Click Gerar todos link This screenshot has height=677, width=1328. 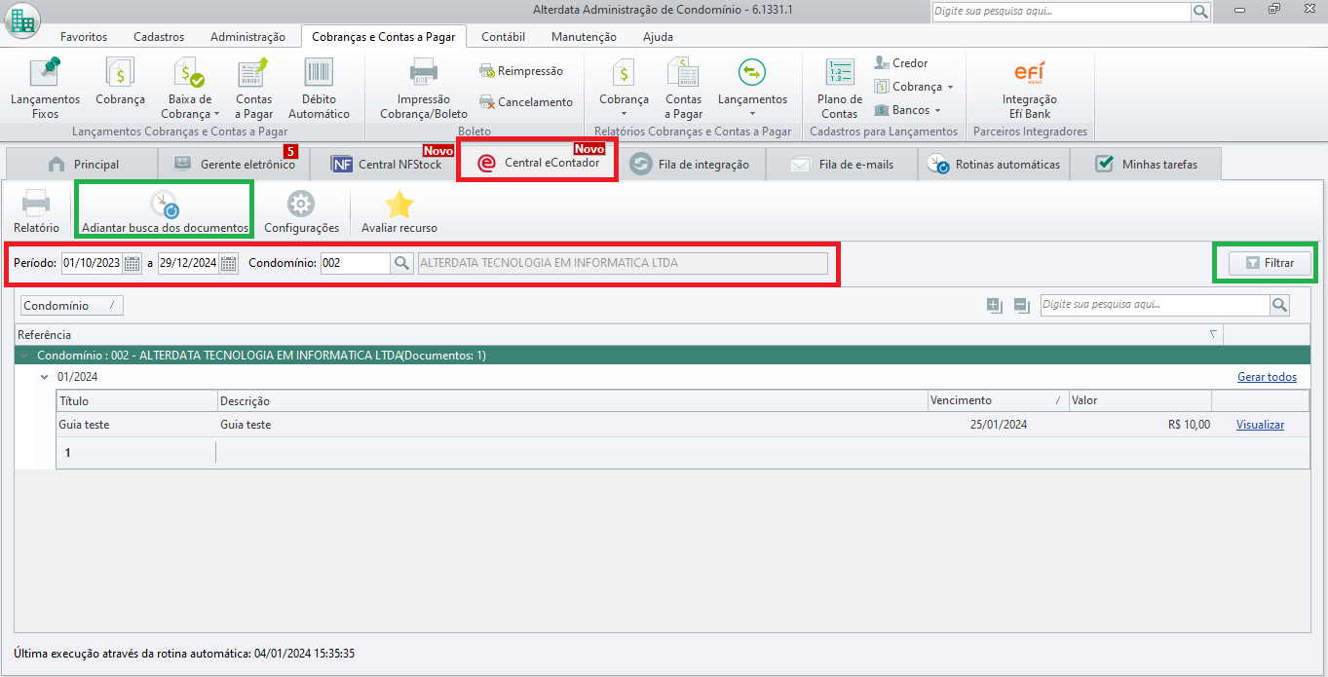point(1267,377)
